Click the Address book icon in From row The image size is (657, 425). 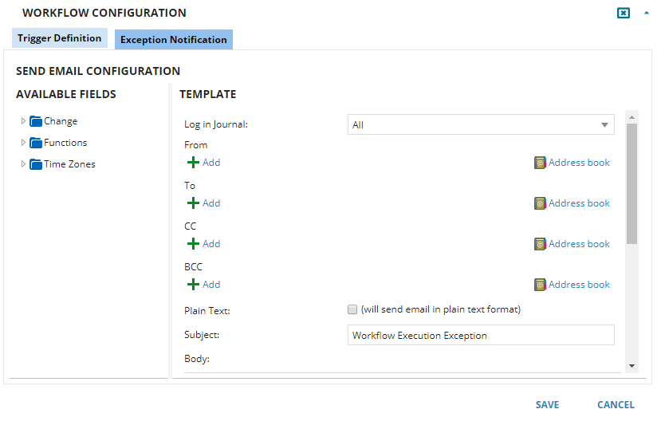point(540,163)
